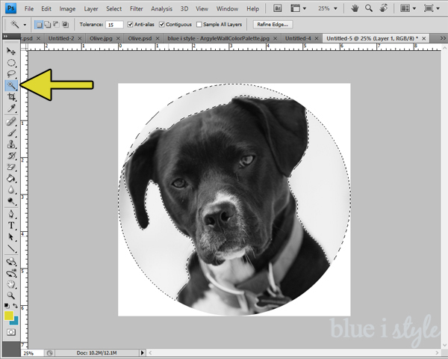Click the teal background color swatch
Screen dimensions: 448x359
tap(15, 321)
